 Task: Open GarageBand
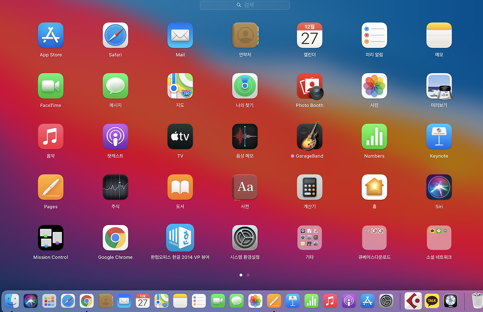tap(309, 136)
